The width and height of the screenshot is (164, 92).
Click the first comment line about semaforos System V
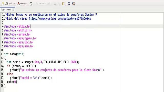coord(50,15)
